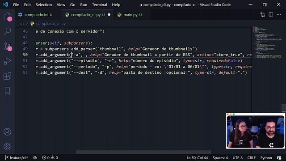Click line number 50 in gutter
Screen dimensions: 286x161
pos(25,55)
